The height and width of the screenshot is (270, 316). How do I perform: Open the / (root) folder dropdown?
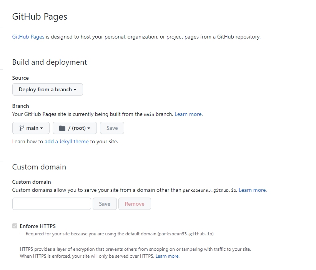pyautogui.click(x=75, y=128)
